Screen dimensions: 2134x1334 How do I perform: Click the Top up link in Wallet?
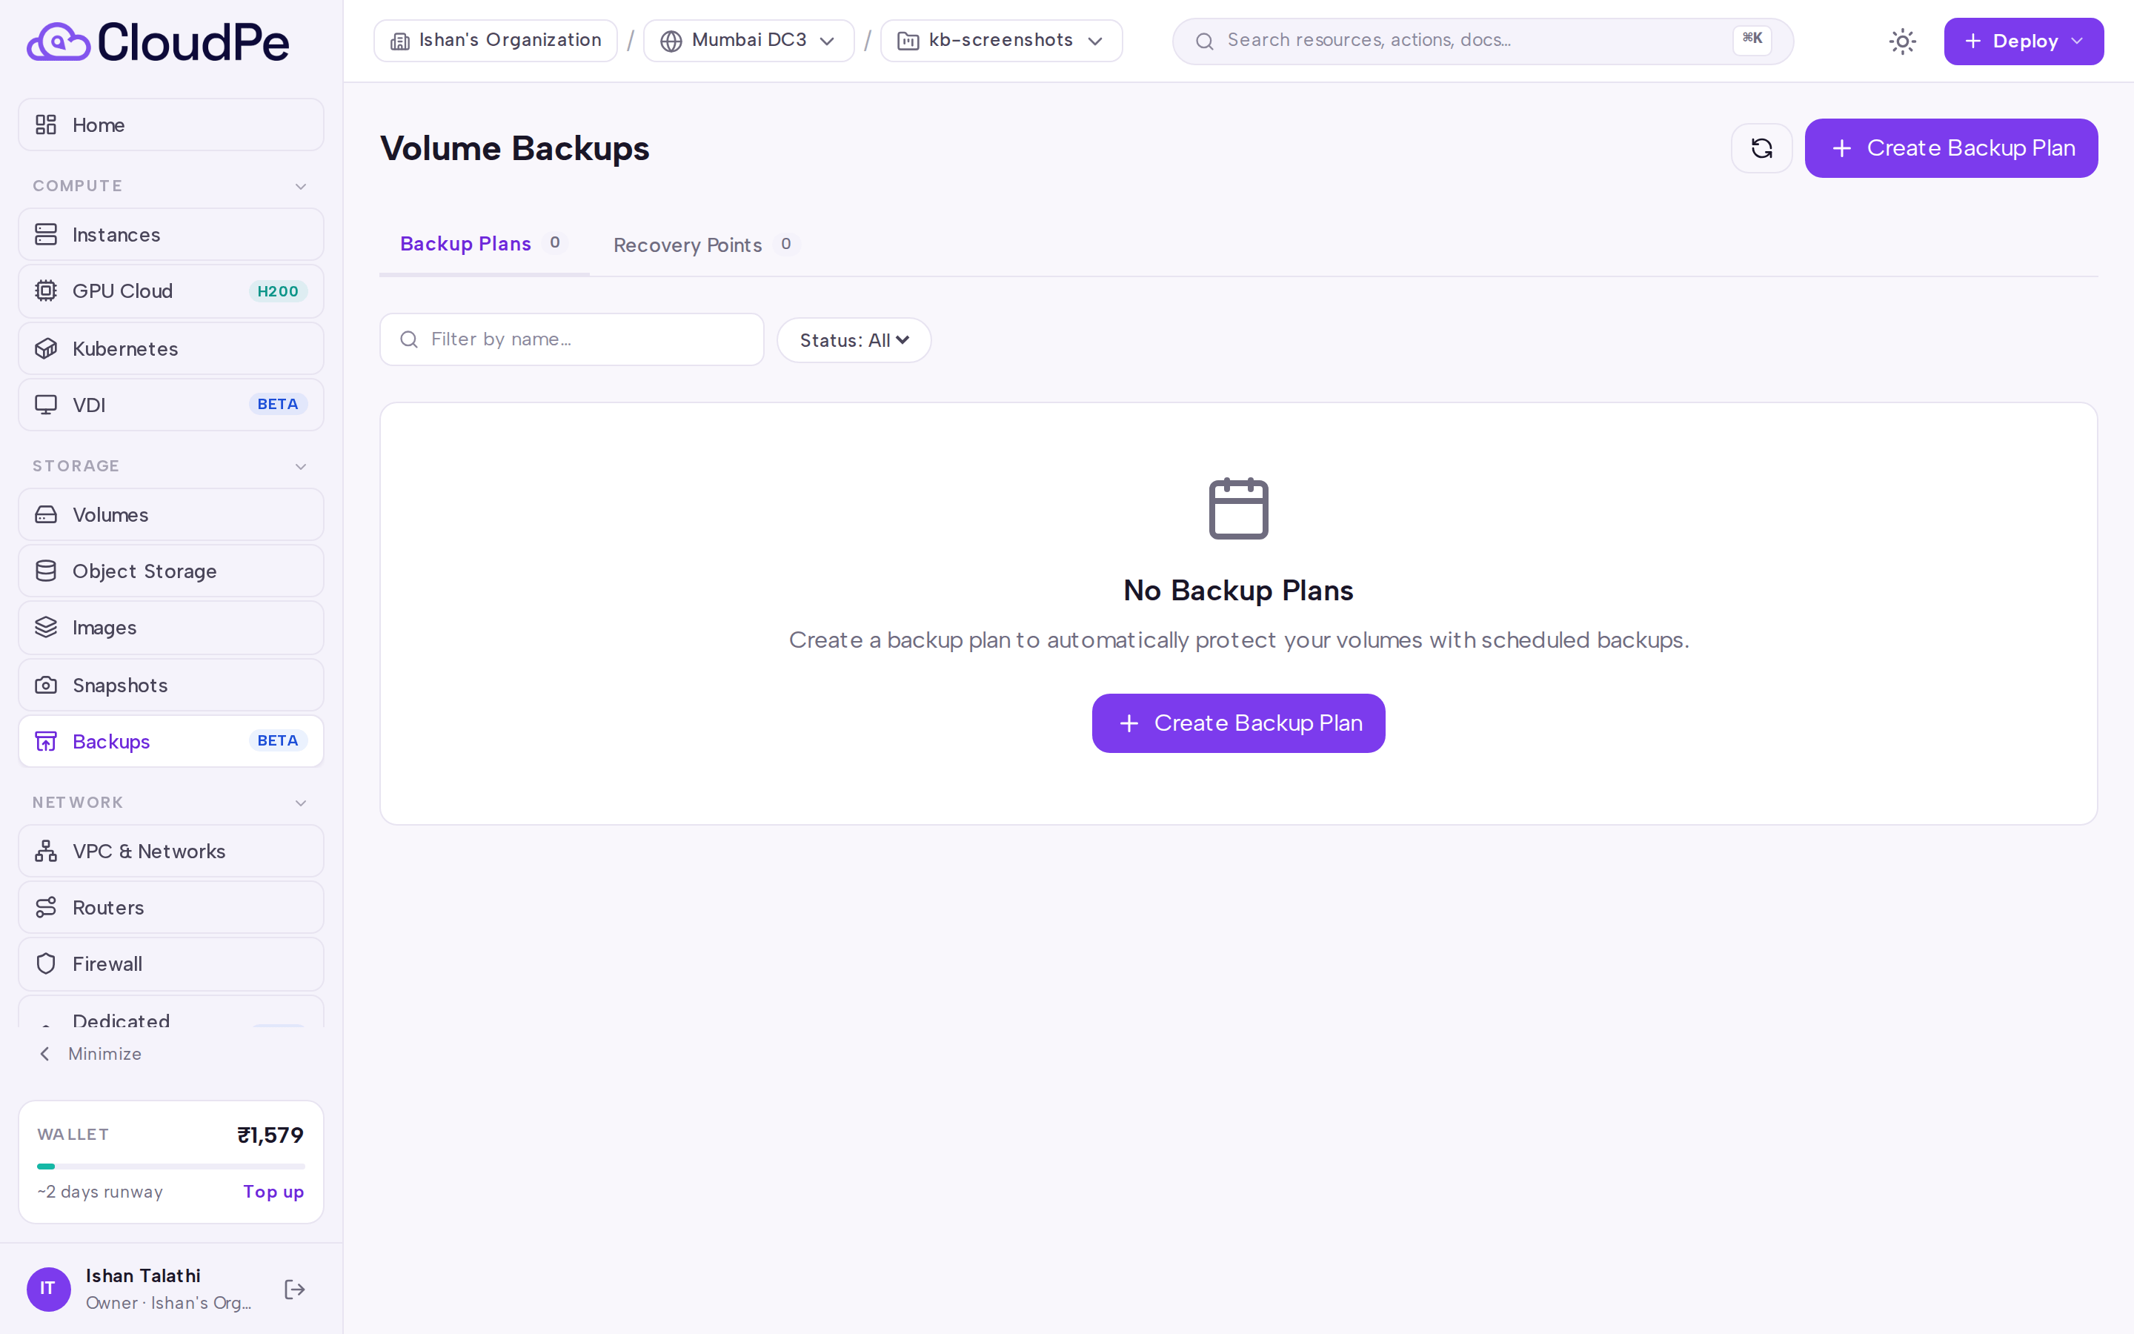tap(273, 1192)
